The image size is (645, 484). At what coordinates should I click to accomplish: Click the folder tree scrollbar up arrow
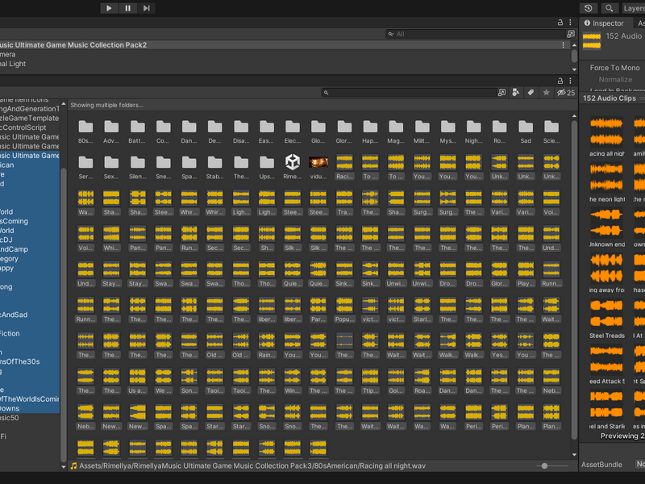tap(64, 104)
